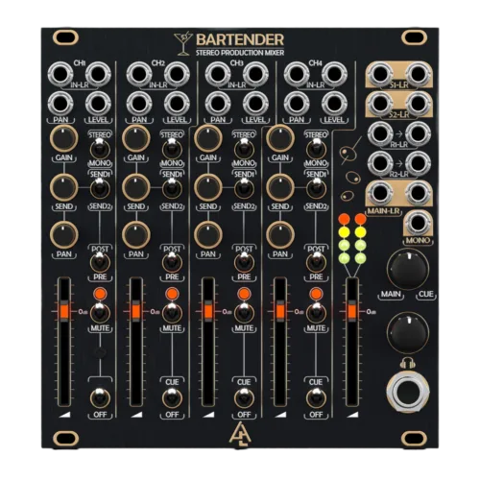Click the bottom-right mounting screw slot
480x480 pixels.
point(414,438)
